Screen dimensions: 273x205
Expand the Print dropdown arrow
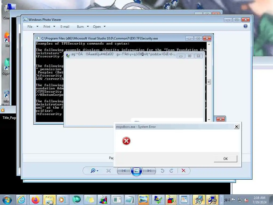click(x=54, y=26)
